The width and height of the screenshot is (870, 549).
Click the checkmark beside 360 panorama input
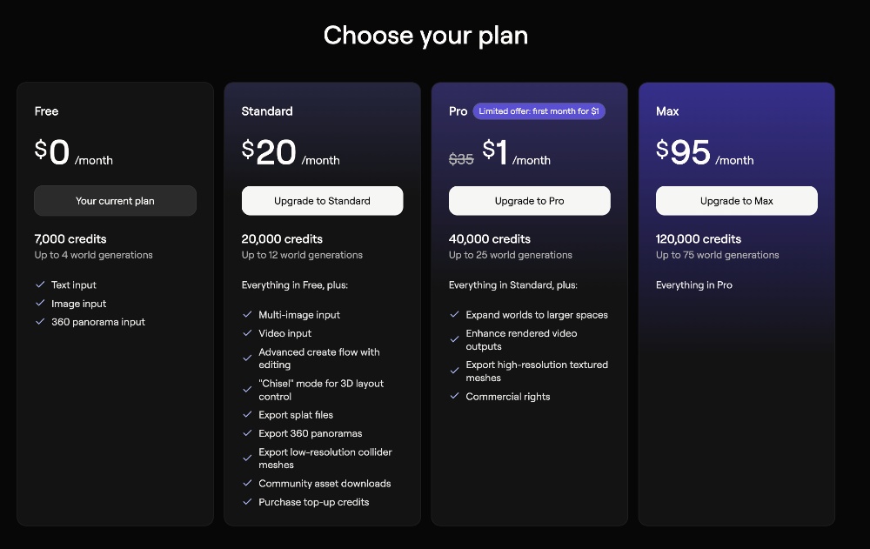(40, 322)
